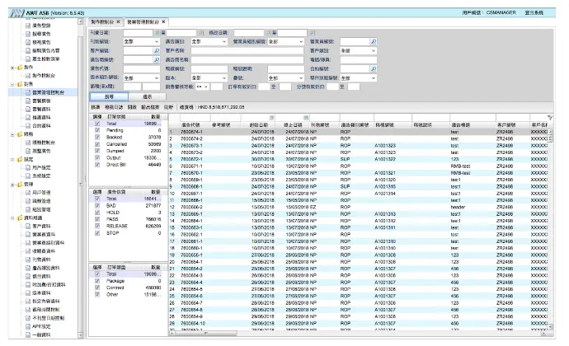Toggle the Package order type checkbox
This screenshot has width=569, height=346.
[x=97, y=280]
